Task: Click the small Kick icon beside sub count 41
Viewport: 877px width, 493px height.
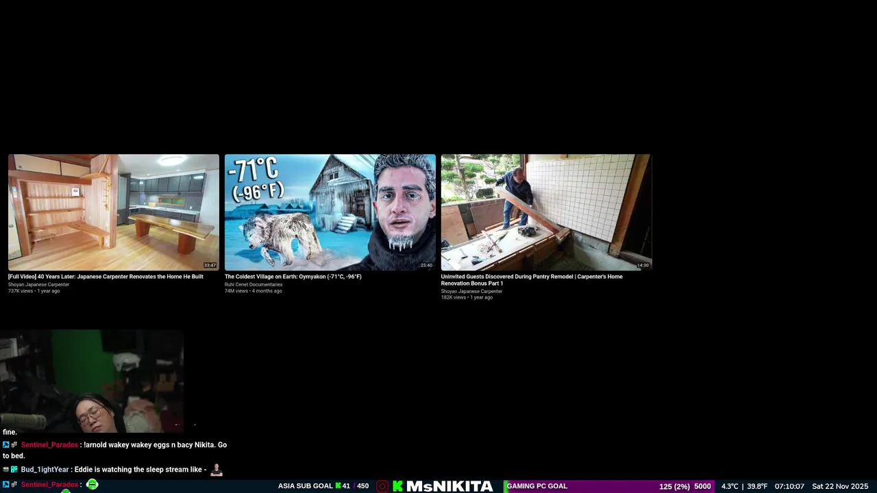Action: click(338, 486)
